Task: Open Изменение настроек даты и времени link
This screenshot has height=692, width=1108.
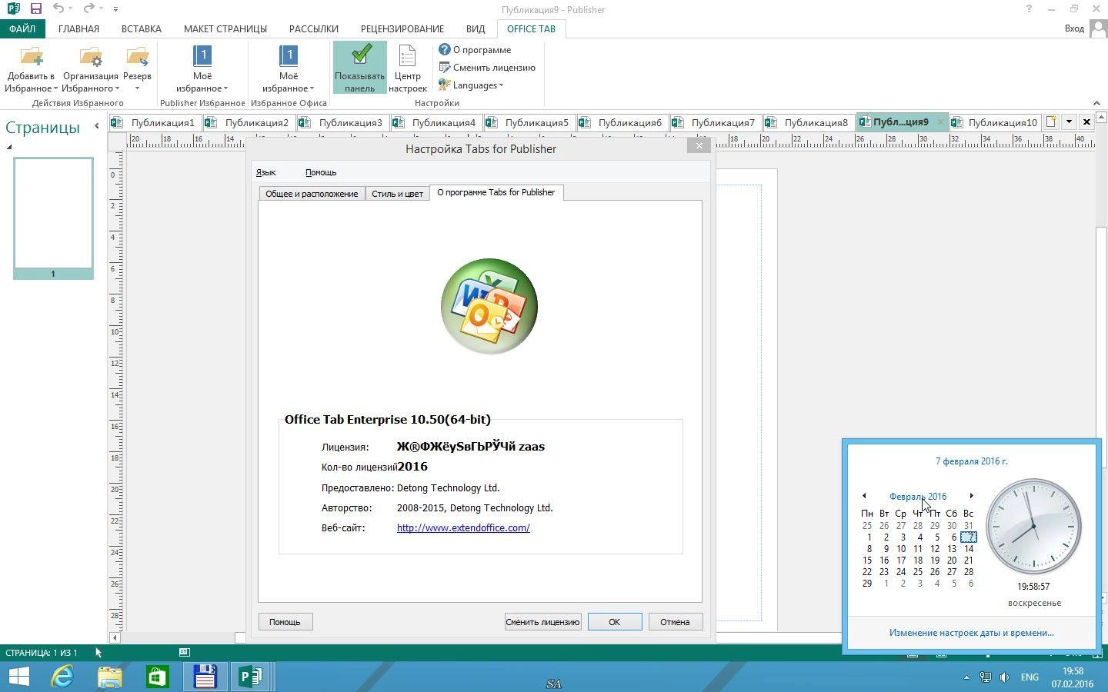Action: [971, 633]
